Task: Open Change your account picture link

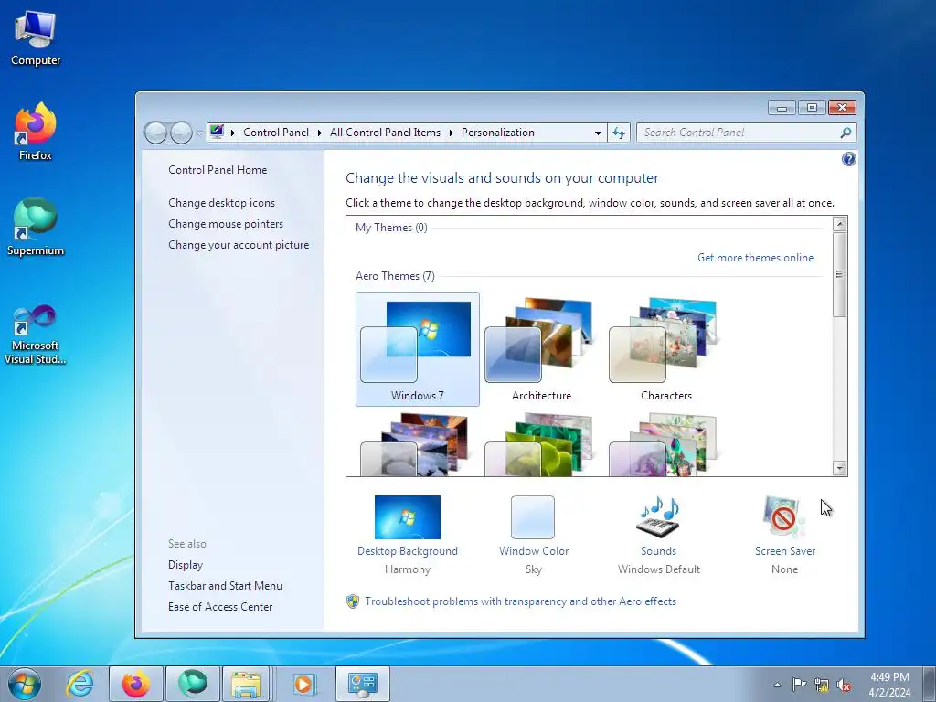Action: (239, 245)
